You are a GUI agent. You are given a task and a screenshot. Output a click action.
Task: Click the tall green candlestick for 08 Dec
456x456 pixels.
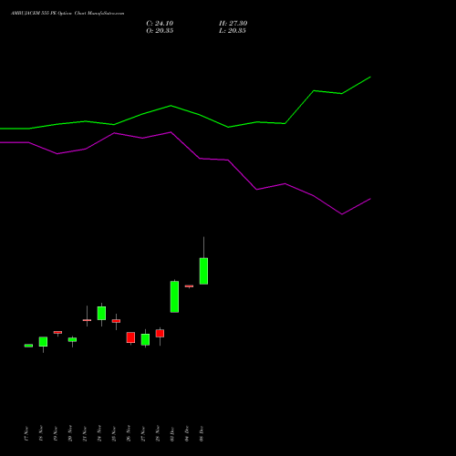click(203, 271)
